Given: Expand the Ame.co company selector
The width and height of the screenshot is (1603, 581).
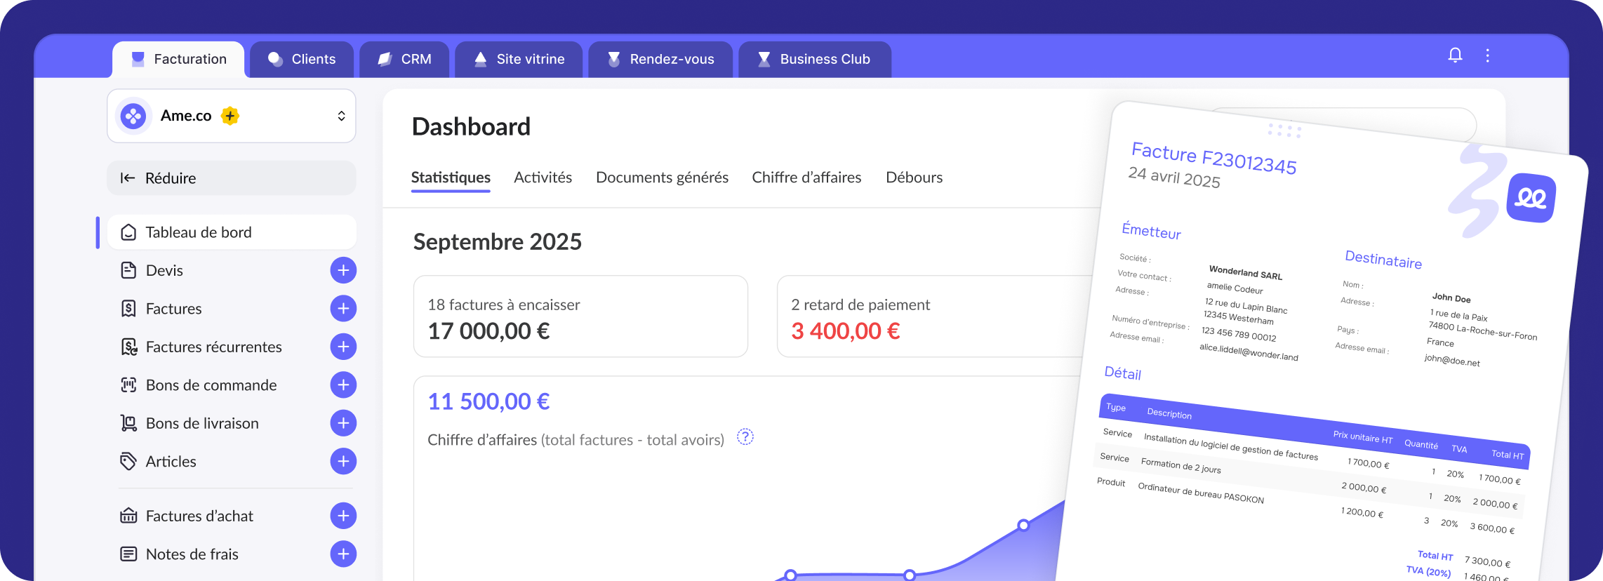Looking at the screenshot, I should tap(232, 116).
